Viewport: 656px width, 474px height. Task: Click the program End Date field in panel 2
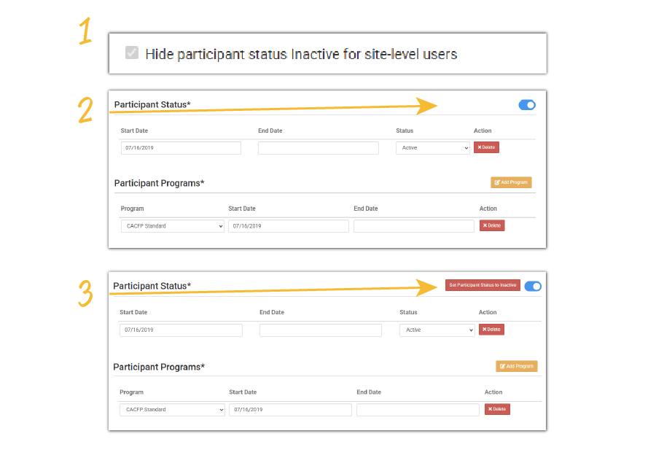[x=413, y=226]
